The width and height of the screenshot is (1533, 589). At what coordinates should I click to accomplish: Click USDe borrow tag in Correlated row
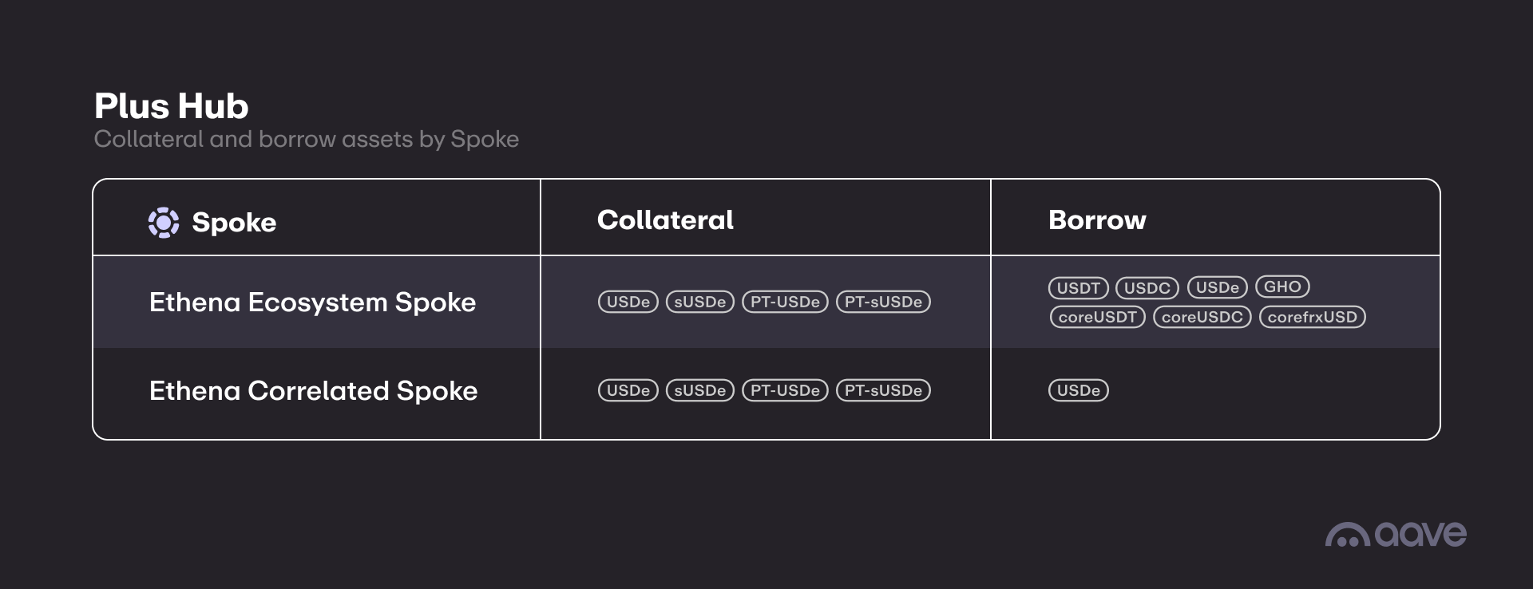click(1079, 390)
